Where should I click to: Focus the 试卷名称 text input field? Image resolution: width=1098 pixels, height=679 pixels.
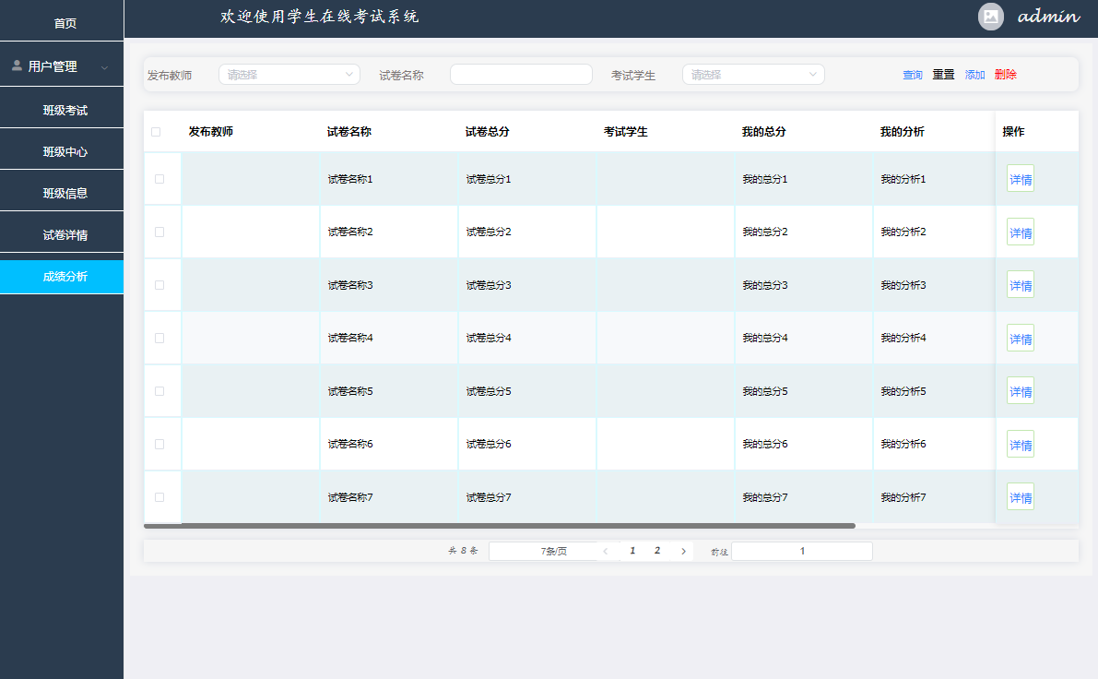[521, 75]
